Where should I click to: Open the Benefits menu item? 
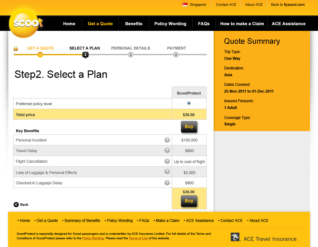(134, 24)
